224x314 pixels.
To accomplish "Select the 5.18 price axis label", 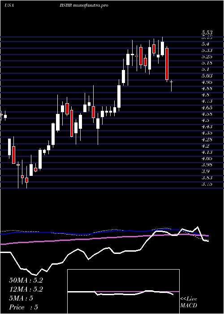I will tap(207, 63).
